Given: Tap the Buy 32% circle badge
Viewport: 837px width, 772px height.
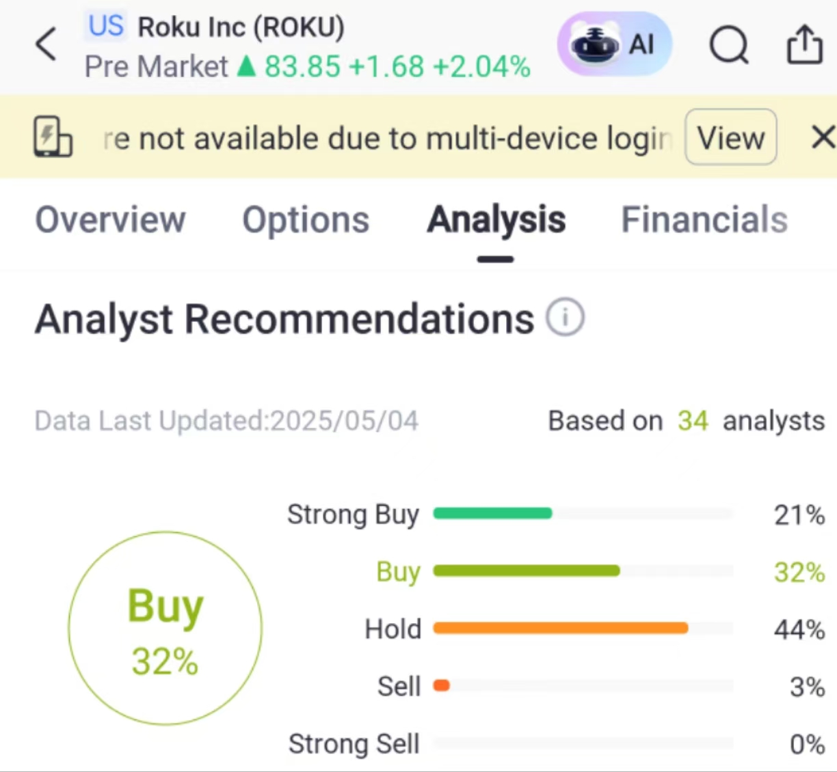Looking at the screenshot, I should click(165, 629).
